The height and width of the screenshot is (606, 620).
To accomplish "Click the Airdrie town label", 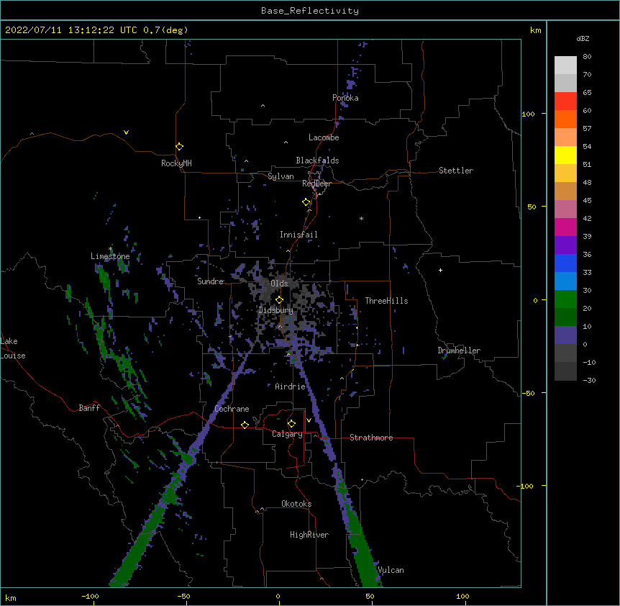I will click(x=291, y=386).
